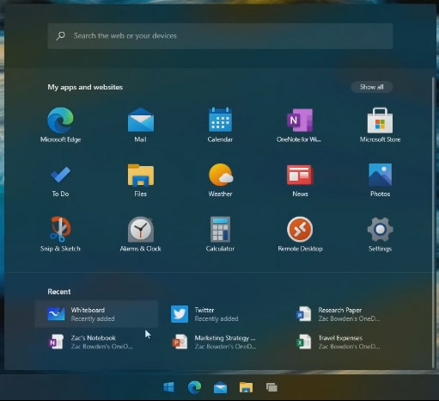This screenshot has height=401, width=439.
Task: Open Alarms & Clock
Action: click(140, 234)
